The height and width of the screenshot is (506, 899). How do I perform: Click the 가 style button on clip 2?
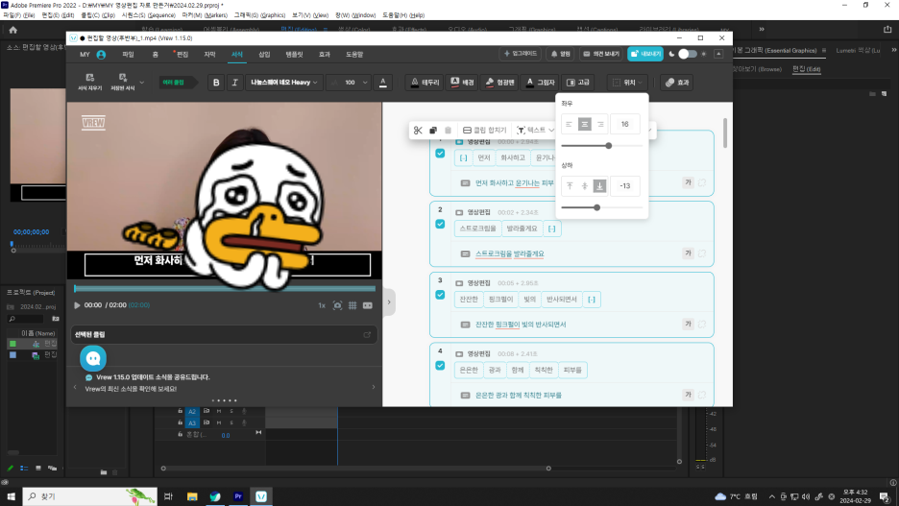(x=688, y=253)
